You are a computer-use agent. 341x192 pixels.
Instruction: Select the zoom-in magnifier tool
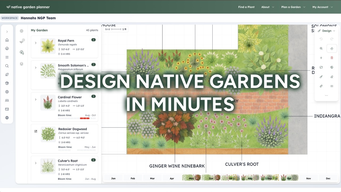(321, 49)
